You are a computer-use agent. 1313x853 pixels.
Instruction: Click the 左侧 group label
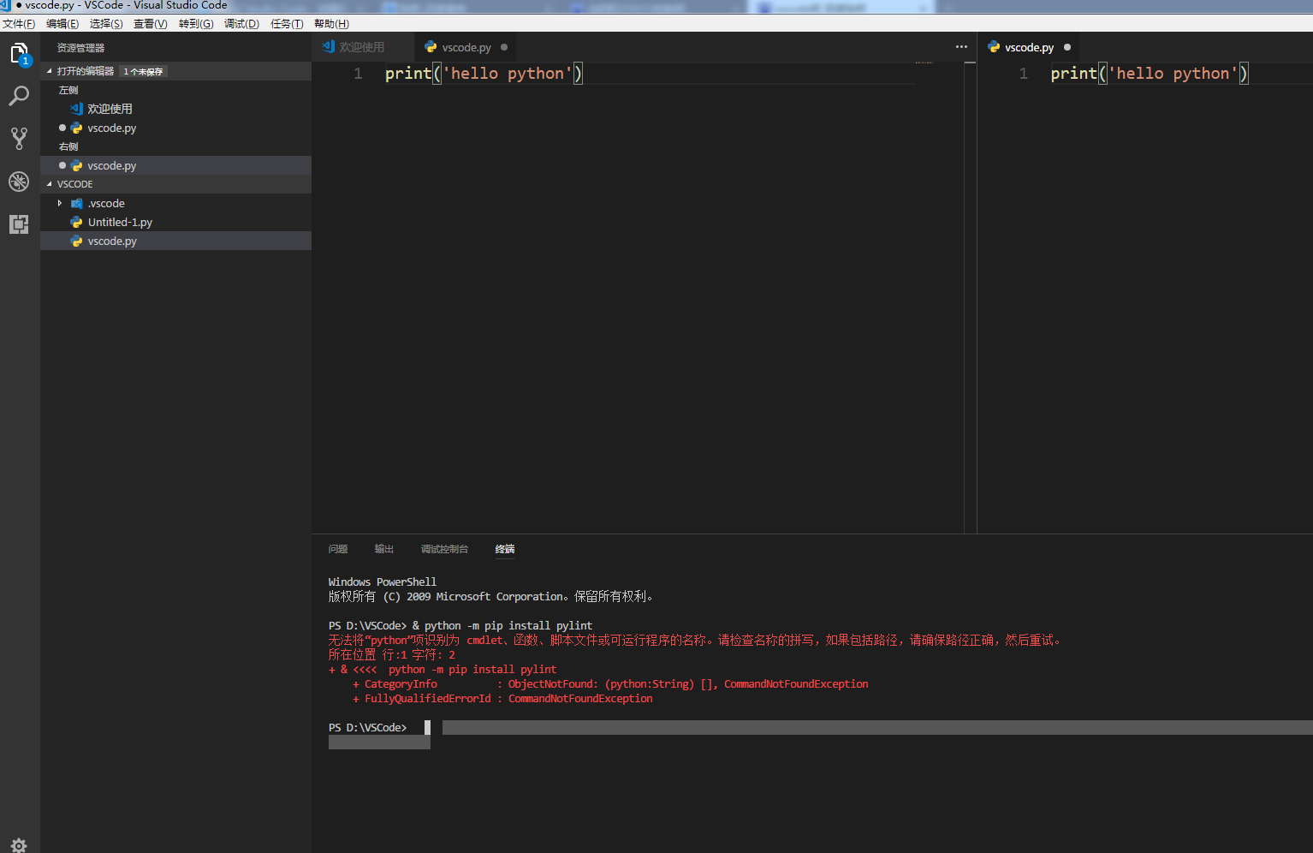tap(68, 90)
